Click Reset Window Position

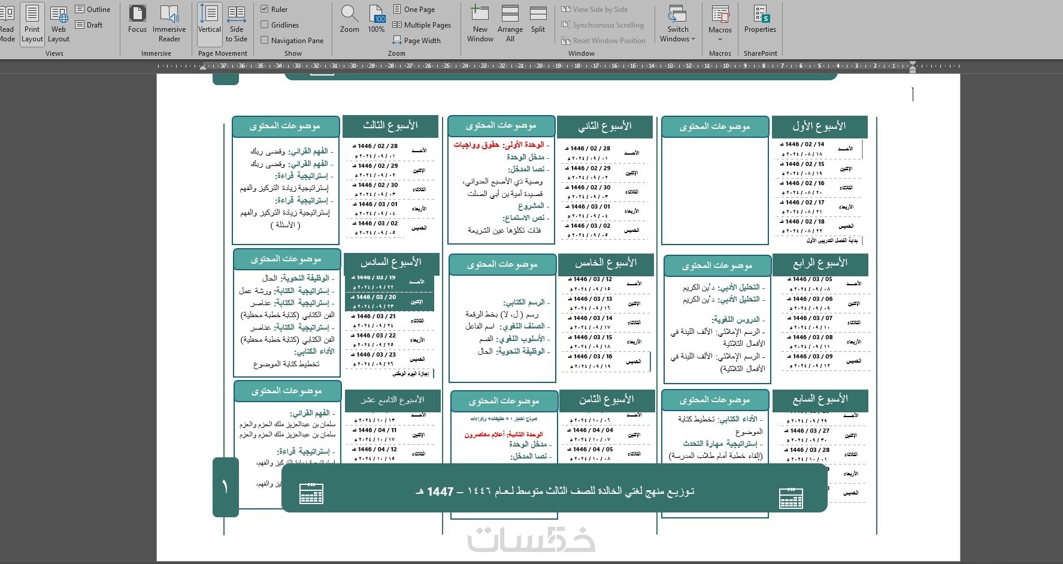(603, 40)
